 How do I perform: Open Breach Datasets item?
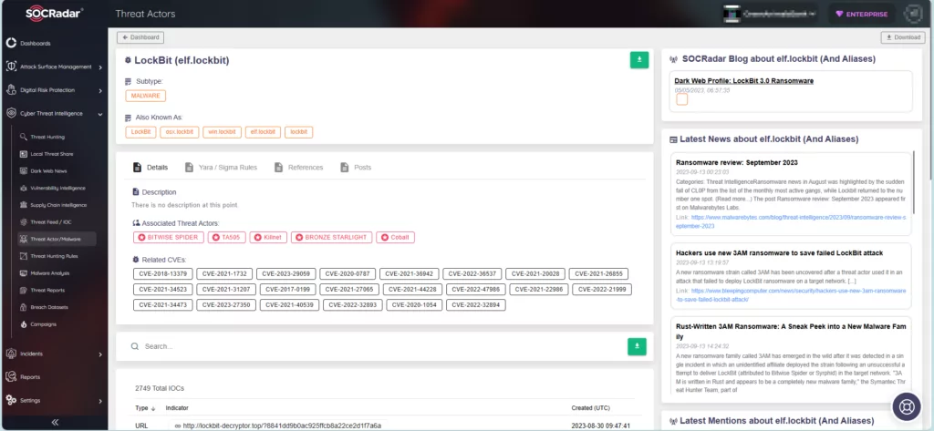pos(49,307)
